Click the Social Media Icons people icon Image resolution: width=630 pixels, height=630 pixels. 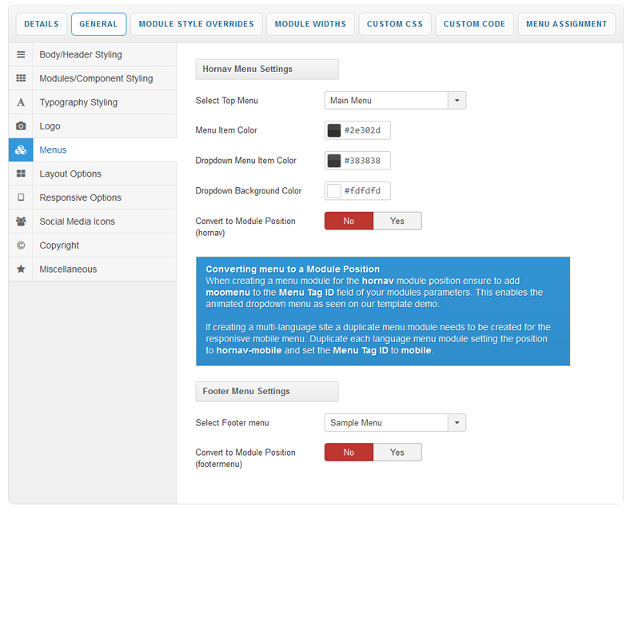(x=21, y=221)
